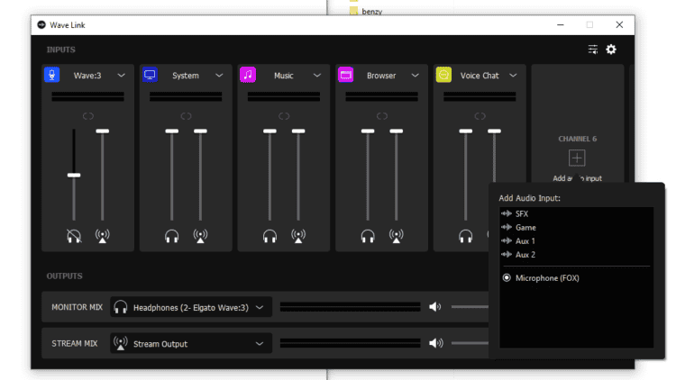This screenshot has height=380, width=676.
Task: Toggle link sliders on Browser channel
Action: click(x=382, y=116)
